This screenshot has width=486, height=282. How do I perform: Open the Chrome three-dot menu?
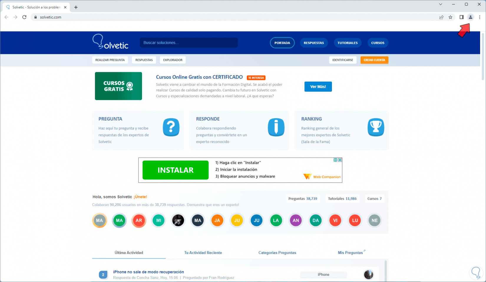pyautogui.click(x=480, y=17)
